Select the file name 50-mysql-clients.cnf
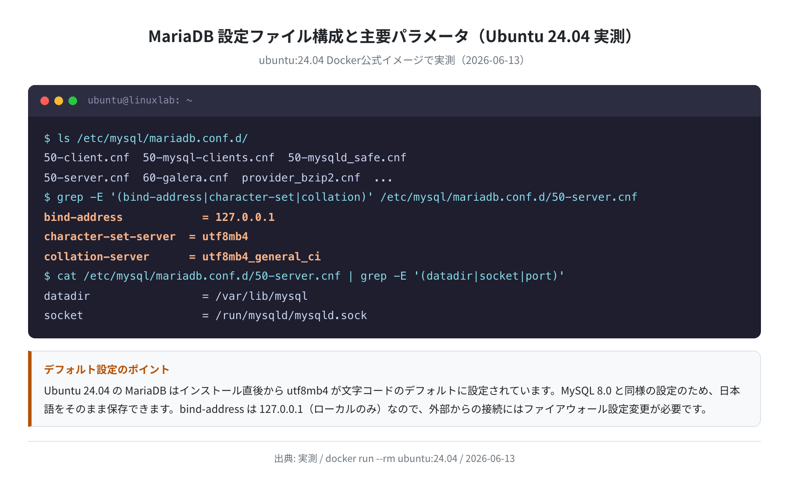Viewport: 789px width, 483px height. point(209,158)
